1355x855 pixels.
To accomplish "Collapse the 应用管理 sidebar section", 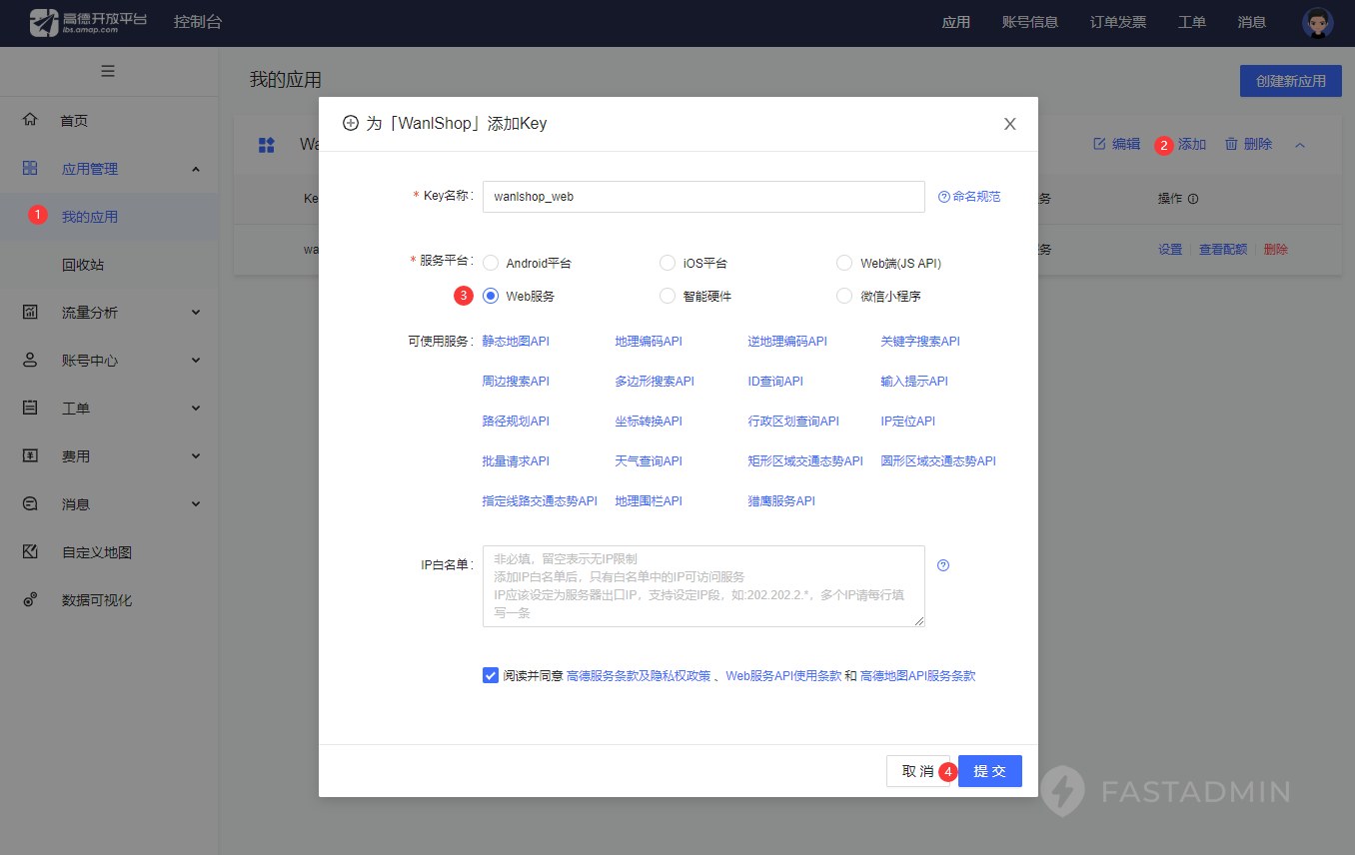I will click(196, 169).
